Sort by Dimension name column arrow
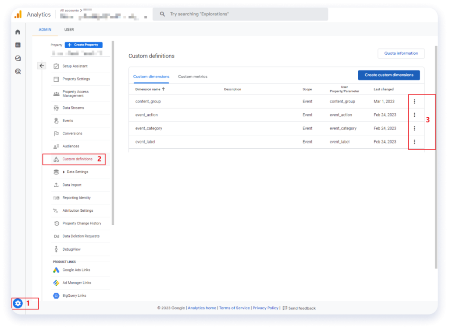 [164, 89]
